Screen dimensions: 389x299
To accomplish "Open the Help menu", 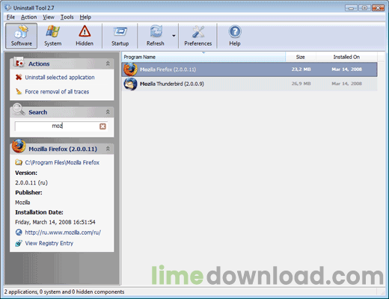I will 85,17.
